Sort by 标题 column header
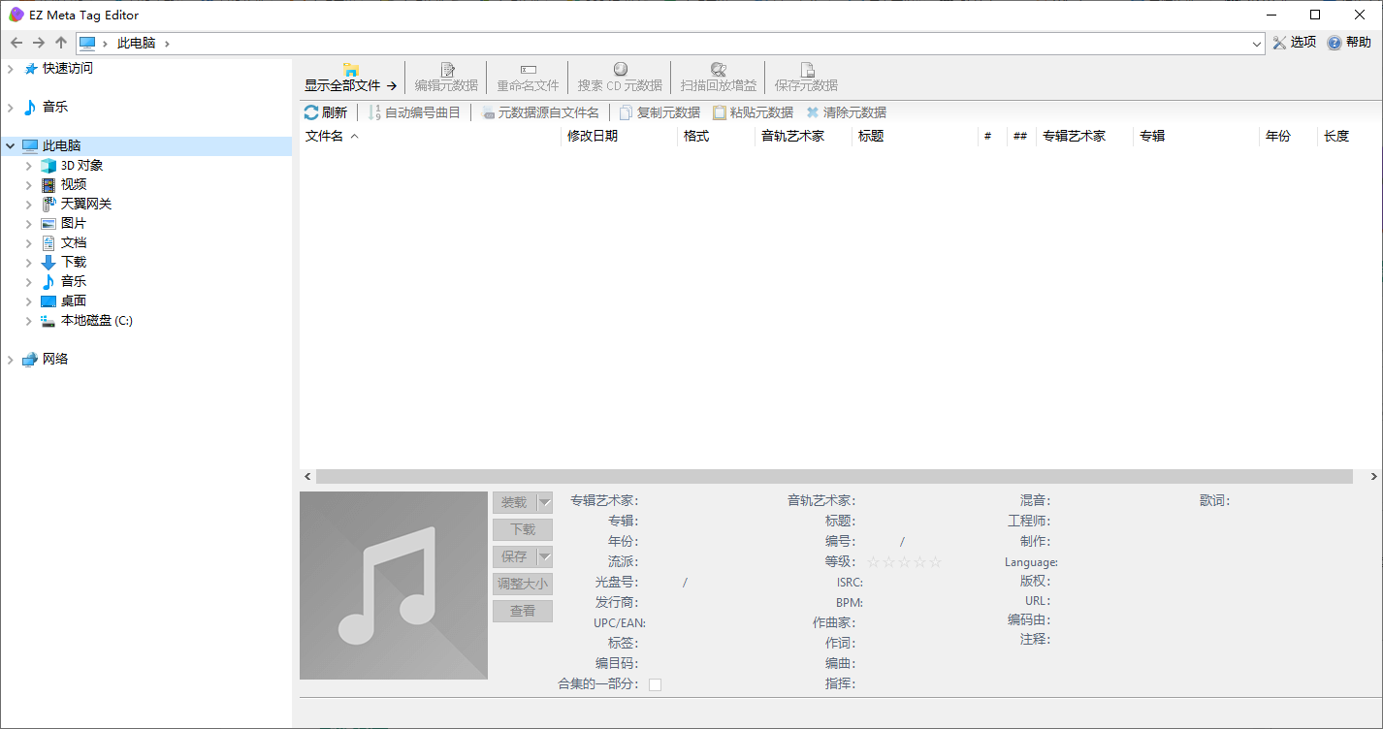Image resolution: width=1383 pixels, height=729 pixels. pos(915,137)
